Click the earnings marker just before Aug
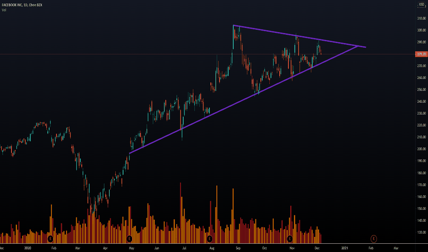The height and width of the screenshot is (252, 428). pyautogui.click(x=209, y=239)
